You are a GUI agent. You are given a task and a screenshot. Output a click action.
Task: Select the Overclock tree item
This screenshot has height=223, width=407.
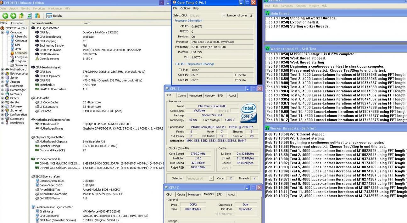point(19,53)
